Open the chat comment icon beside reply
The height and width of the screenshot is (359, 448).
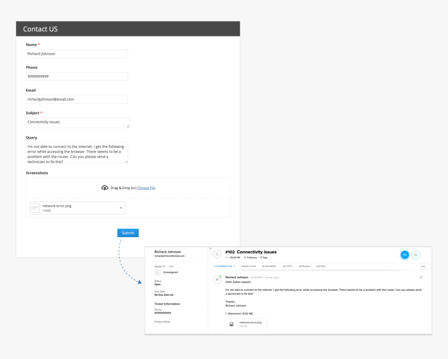pos(416,254)
